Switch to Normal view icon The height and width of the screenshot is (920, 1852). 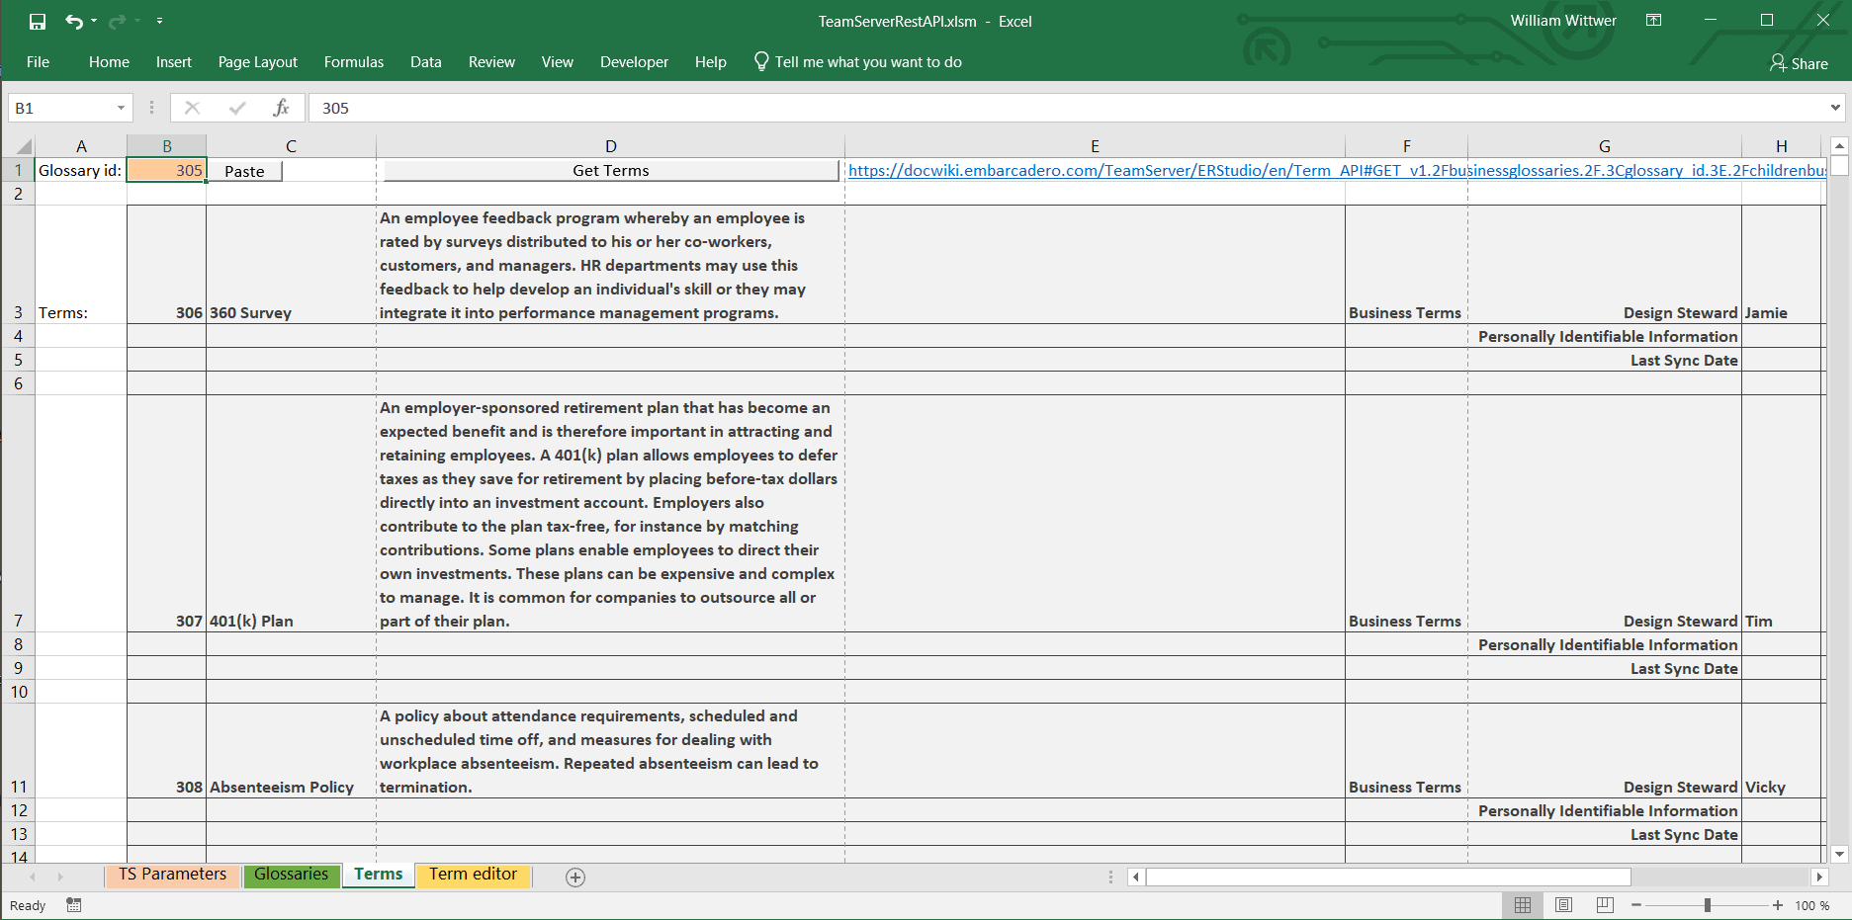point(1523,905)
